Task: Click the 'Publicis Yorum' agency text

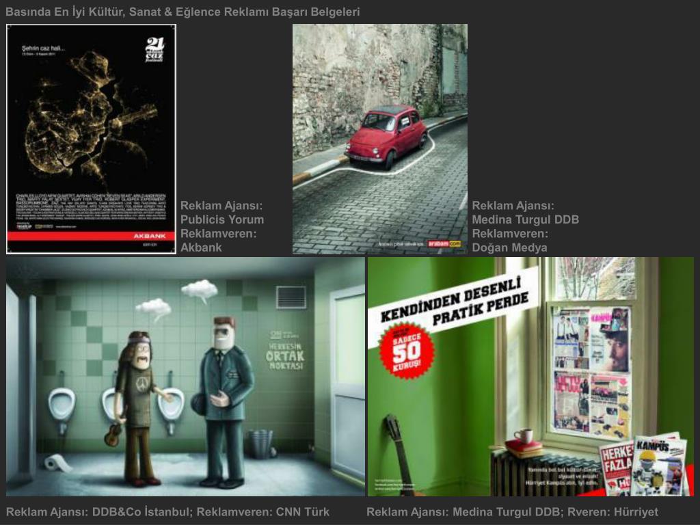Action: point(222,219)
